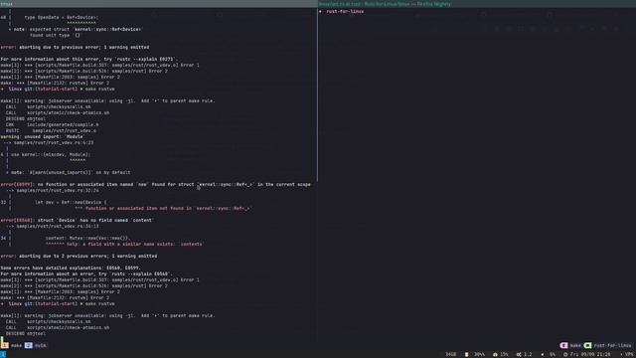Viewport: 636px width, 358px height.
Task: Click the 'aborting due to 2 previous errors' line
Action: 79,257
